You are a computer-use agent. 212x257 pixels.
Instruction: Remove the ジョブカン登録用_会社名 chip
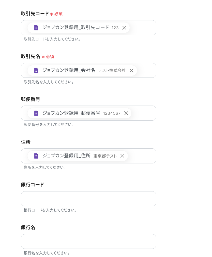point(131,71)
